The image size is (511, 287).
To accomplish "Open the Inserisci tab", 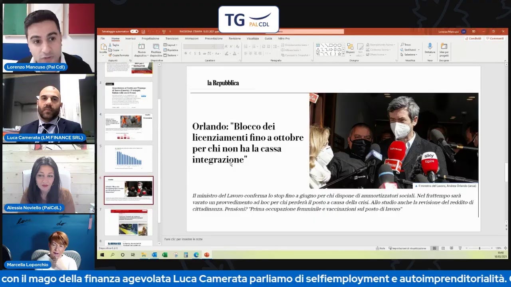I will coord(130,39).
